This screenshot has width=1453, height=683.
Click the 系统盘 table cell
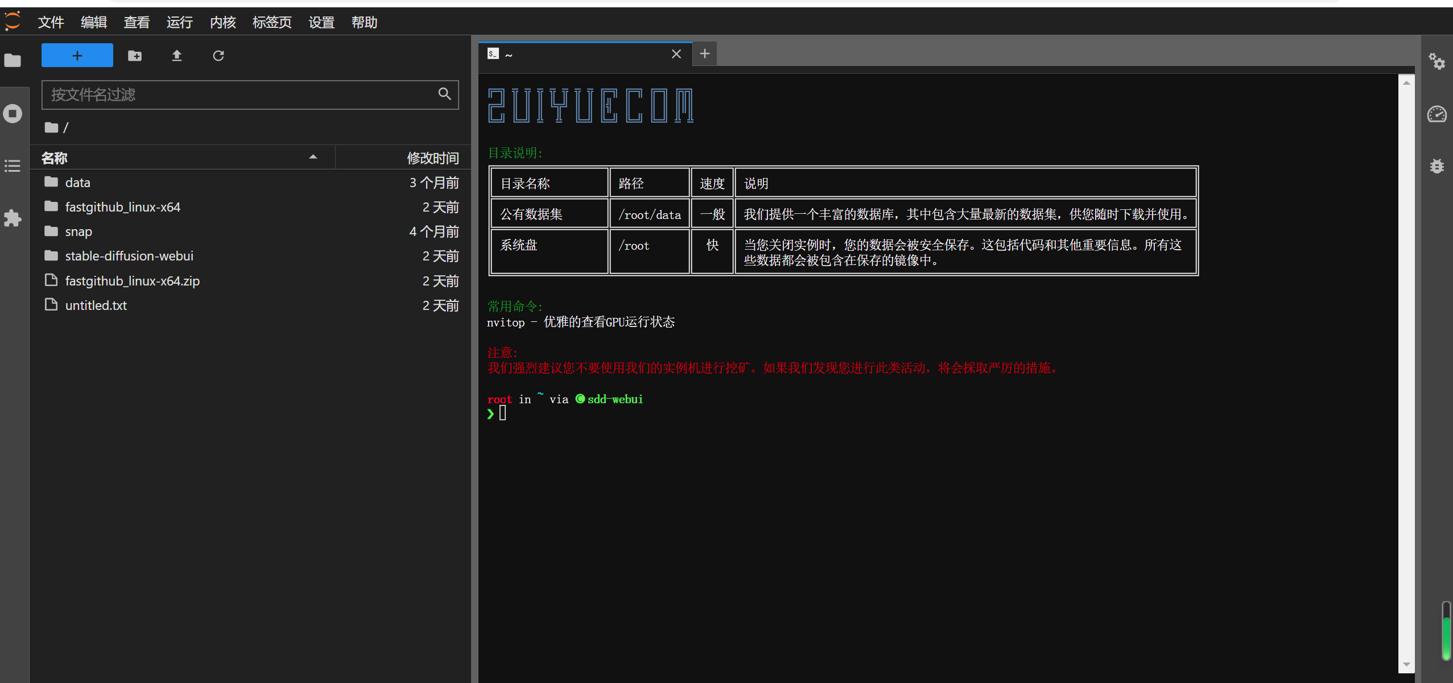549,251
